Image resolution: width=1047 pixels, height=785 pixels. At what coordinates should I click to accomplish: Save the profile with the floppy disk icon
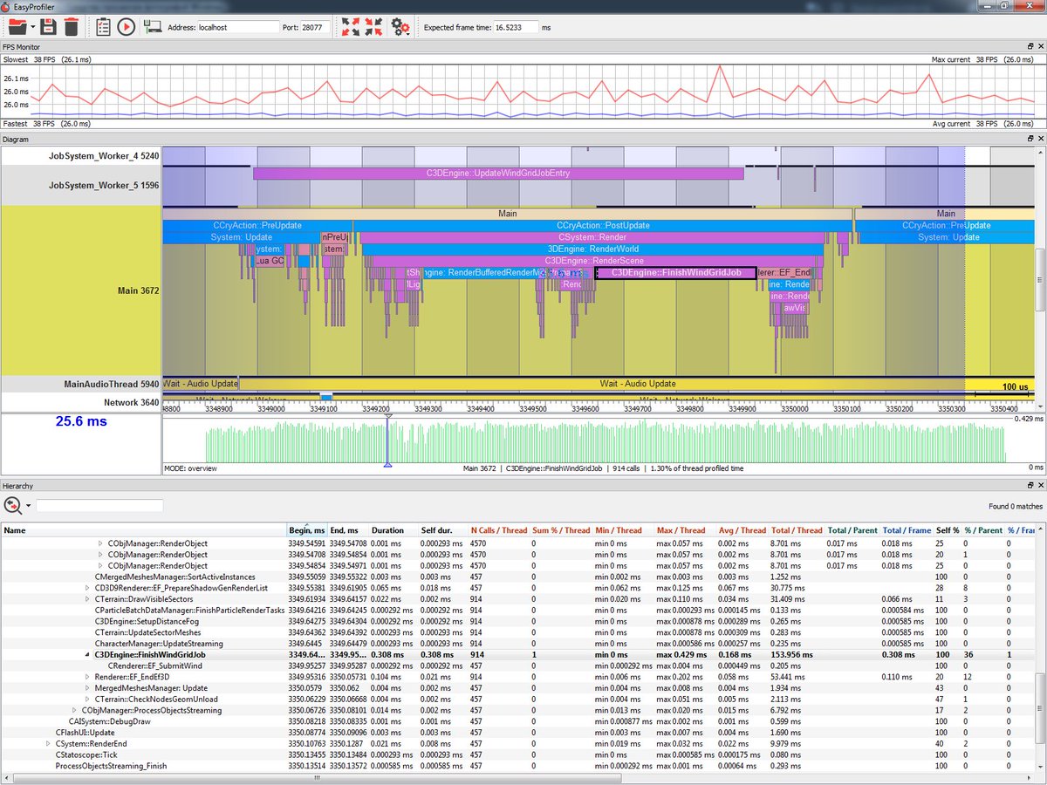48,27
